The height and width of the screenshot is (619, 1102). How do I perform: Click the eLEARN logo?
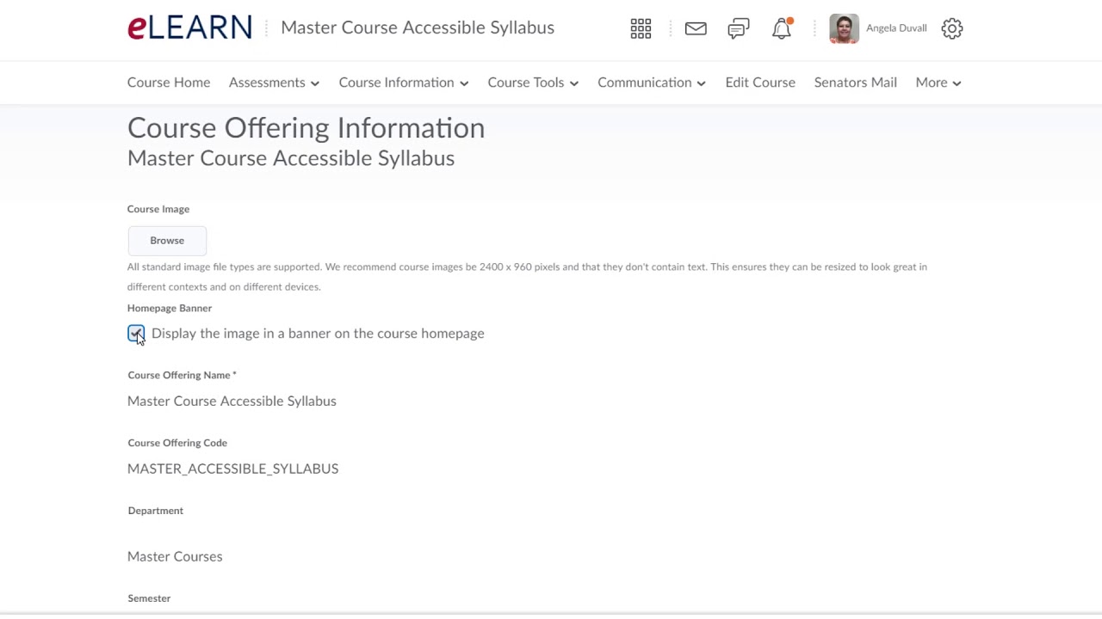189,28
